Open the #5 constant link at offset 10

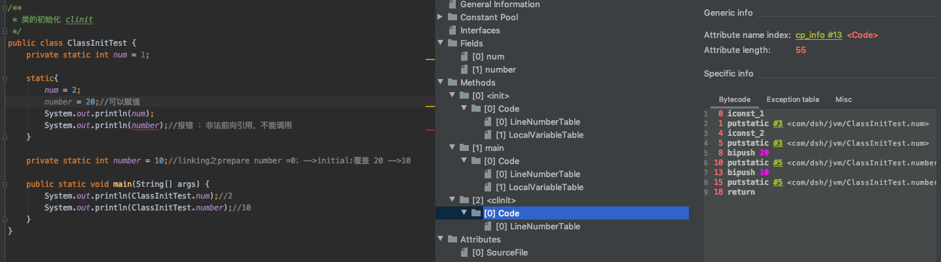[778, 163]
